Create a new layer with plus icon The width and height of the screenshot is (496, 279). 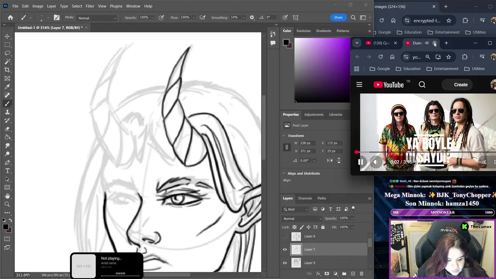pyautogui.click(x=353, y=274)
